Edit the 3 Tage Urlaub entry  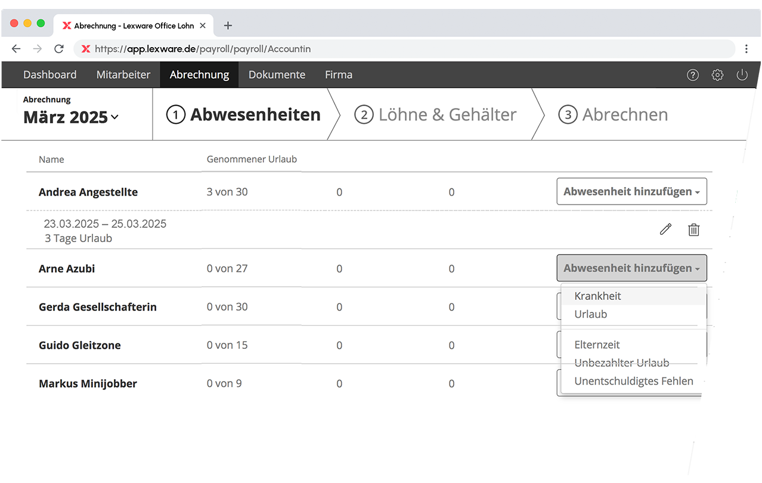665,230
